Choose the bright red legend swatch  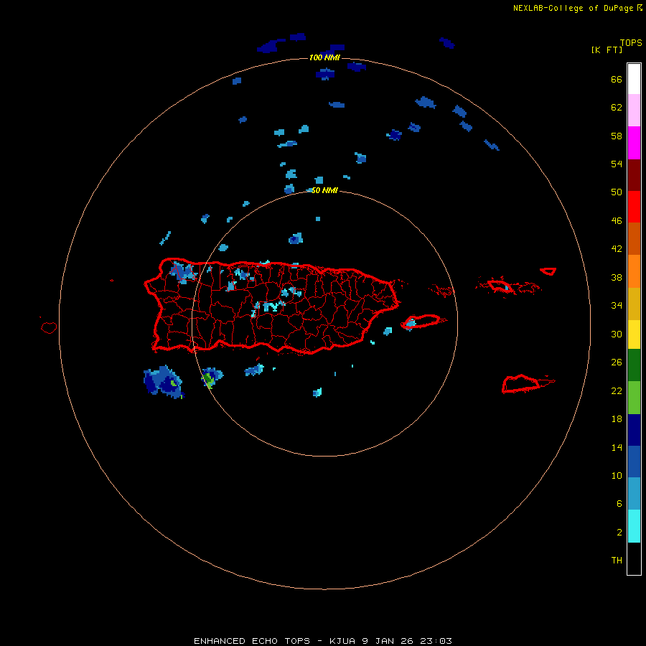coord(634,207)
